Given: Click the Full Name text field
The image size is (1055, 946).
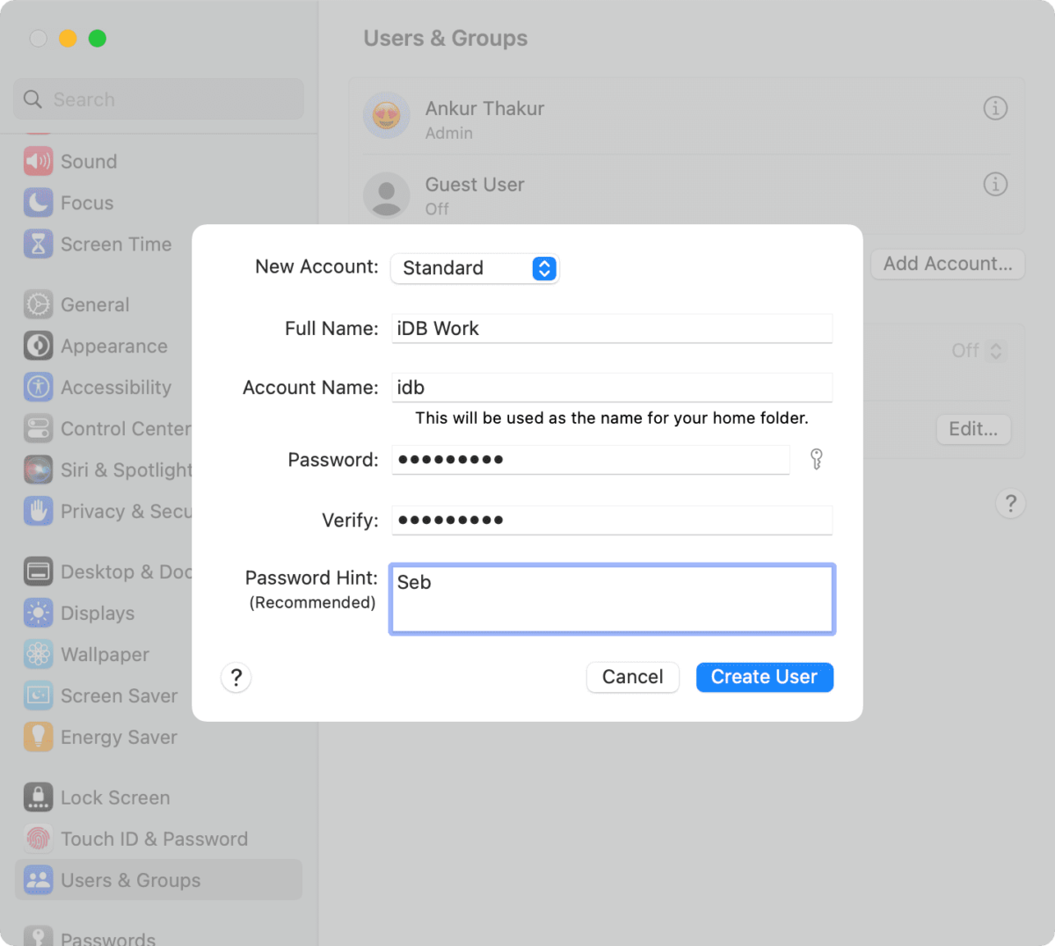Looking at the screenshot, I should click(611, 329).
